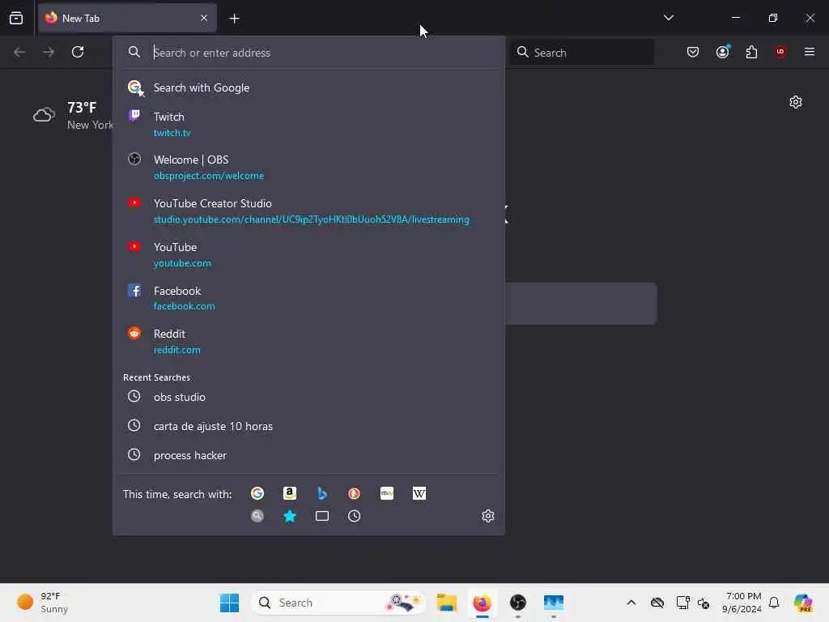The height and width of the screenshot is (622, 829).
Task: Select the YouTube youtube.com suggestion
Action: tap(308, 254)
